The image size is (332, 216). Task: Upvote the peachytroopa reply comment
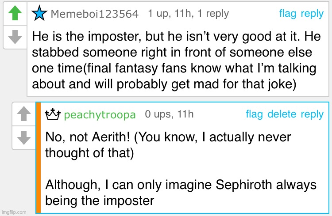point(24,115)
